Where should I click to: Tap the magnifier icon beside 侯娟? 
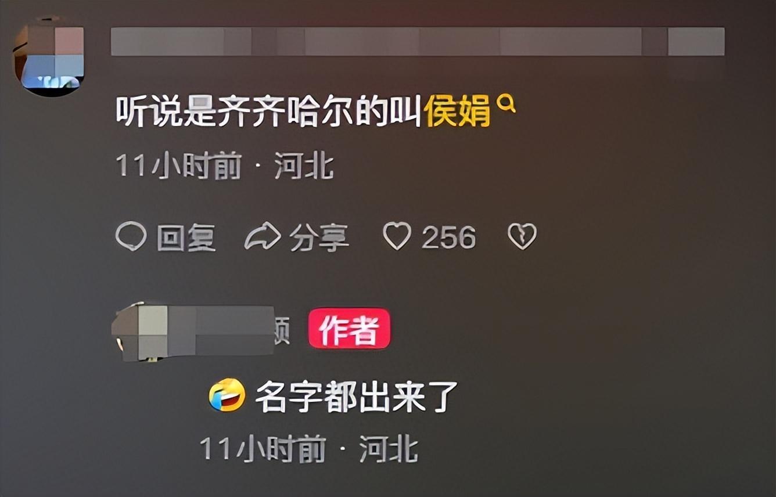coord(507,104)
